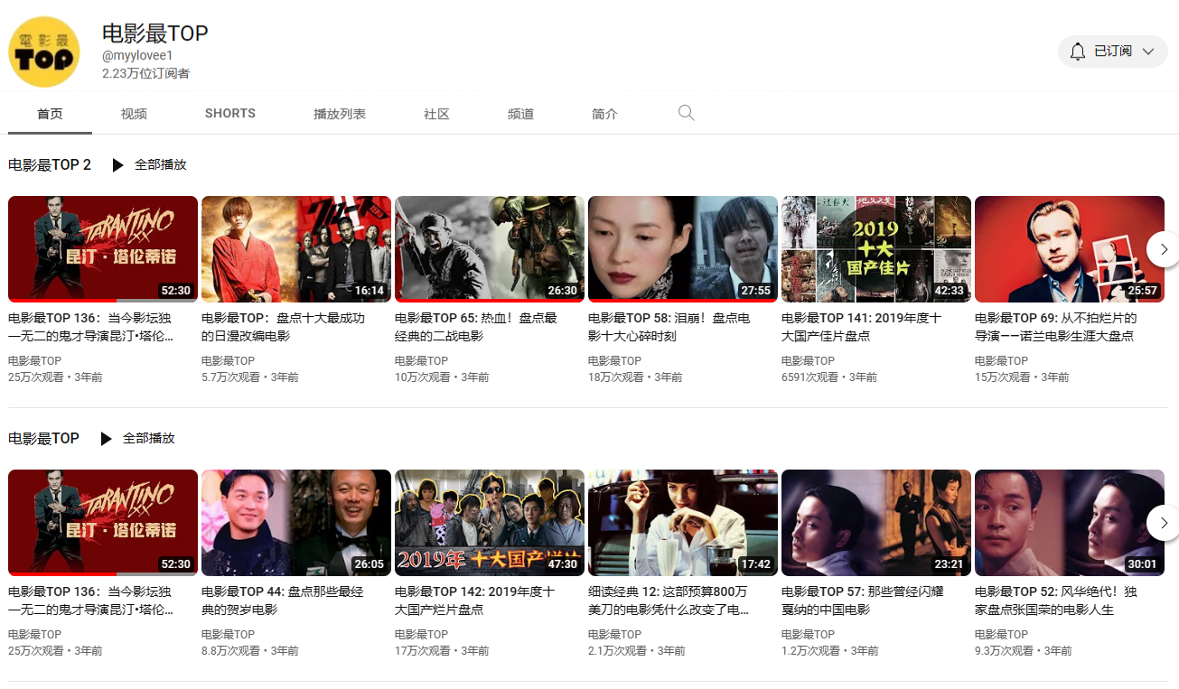Viewport: 1179px width, 689px height.
Task: Switch to the 首页 tab
Action: [x=50, y=114]
